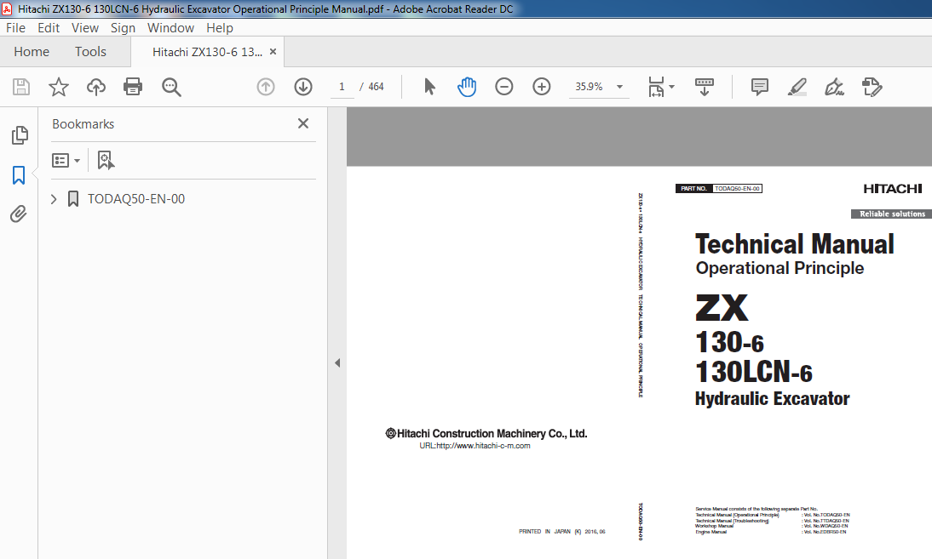Screen dimensions: 932x559
Task: Toggle Bookmarks panel icon in sidebar
Action: point(19,175)
